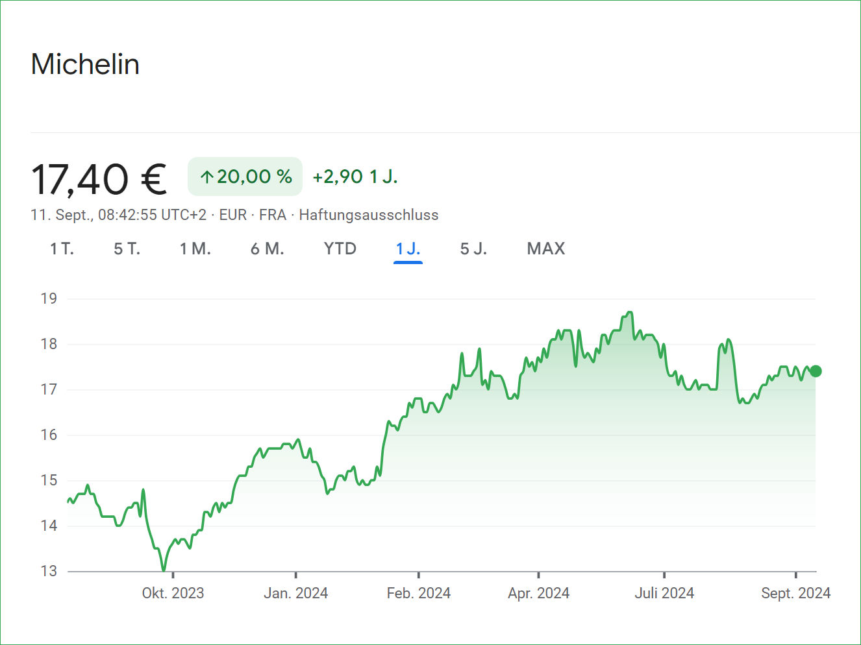Switch to the 1 T. time range

pos(62,249)
